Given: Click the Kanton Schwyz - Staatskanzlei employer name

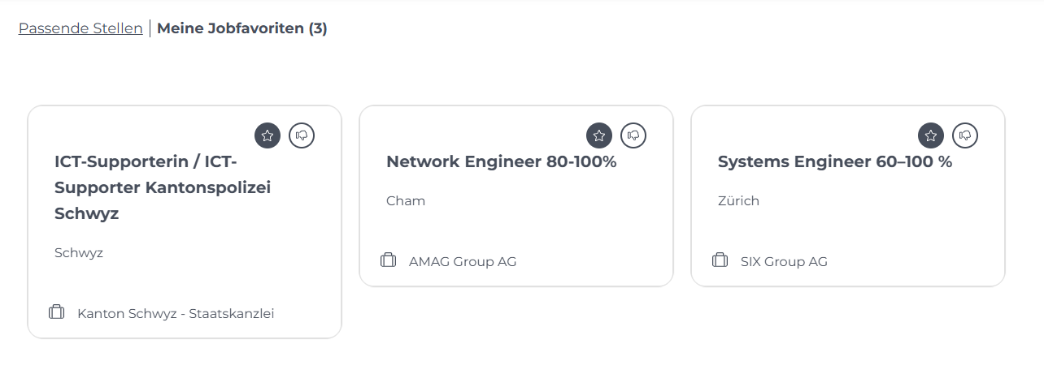Looking at the screenshot, I should [x=176, y=313].
